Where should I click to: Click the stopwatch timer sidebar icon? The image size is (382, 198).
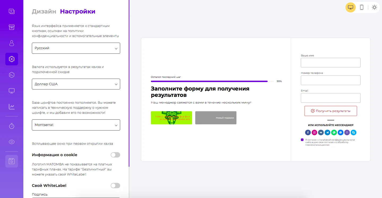click(x=12, y=126)
